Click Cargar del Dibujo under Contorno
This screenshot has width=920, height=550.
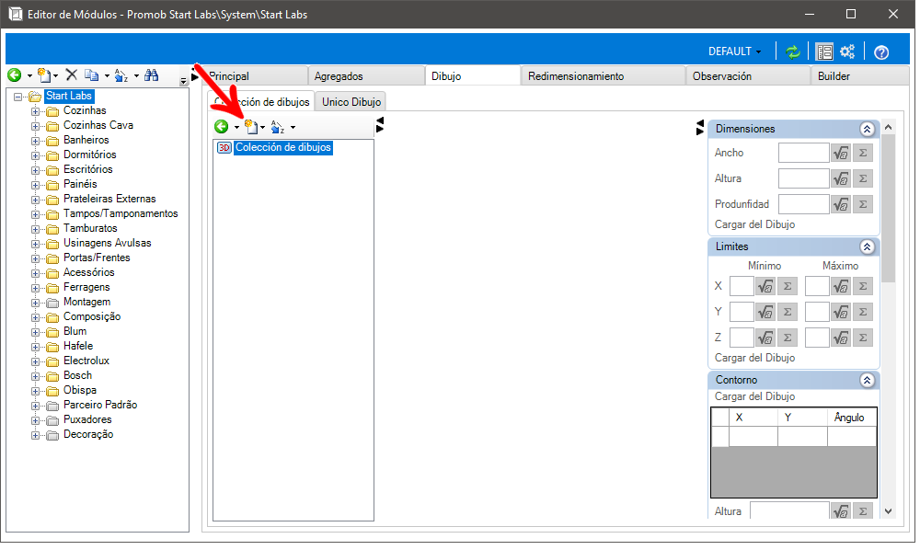(x=754, y=396)
